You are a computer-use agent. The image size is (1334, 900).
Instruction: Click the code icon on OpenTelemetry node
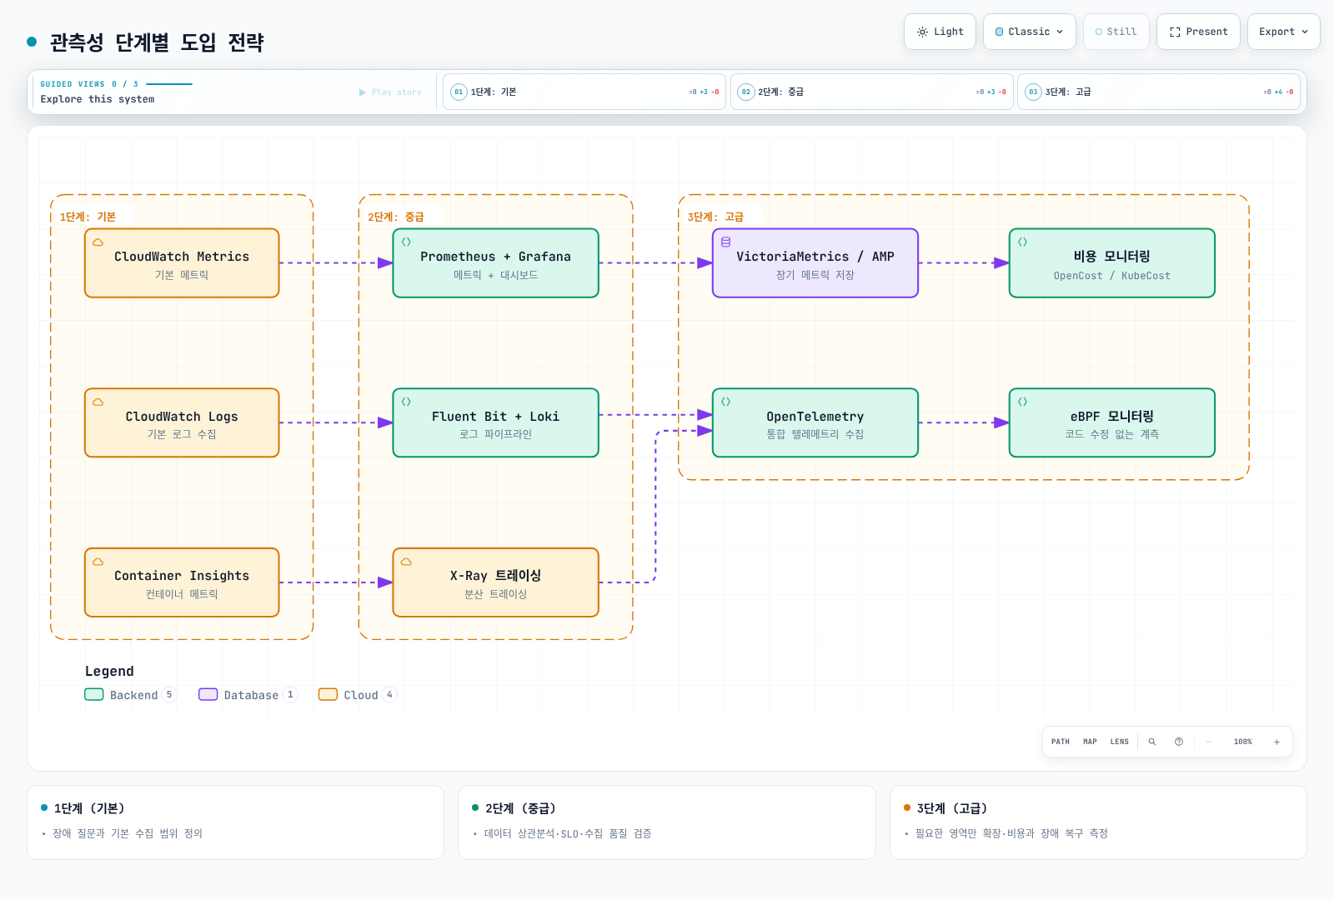pyautogui.click(x=725, y=402)
